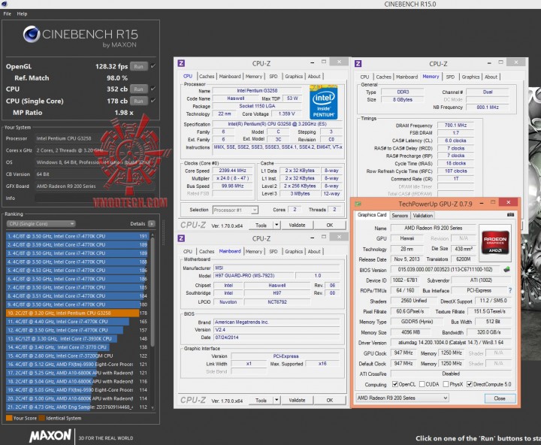Switch to the Validation tab in GPU-Z
Screen dimensions: 541x445
click(x=422, y=216)
